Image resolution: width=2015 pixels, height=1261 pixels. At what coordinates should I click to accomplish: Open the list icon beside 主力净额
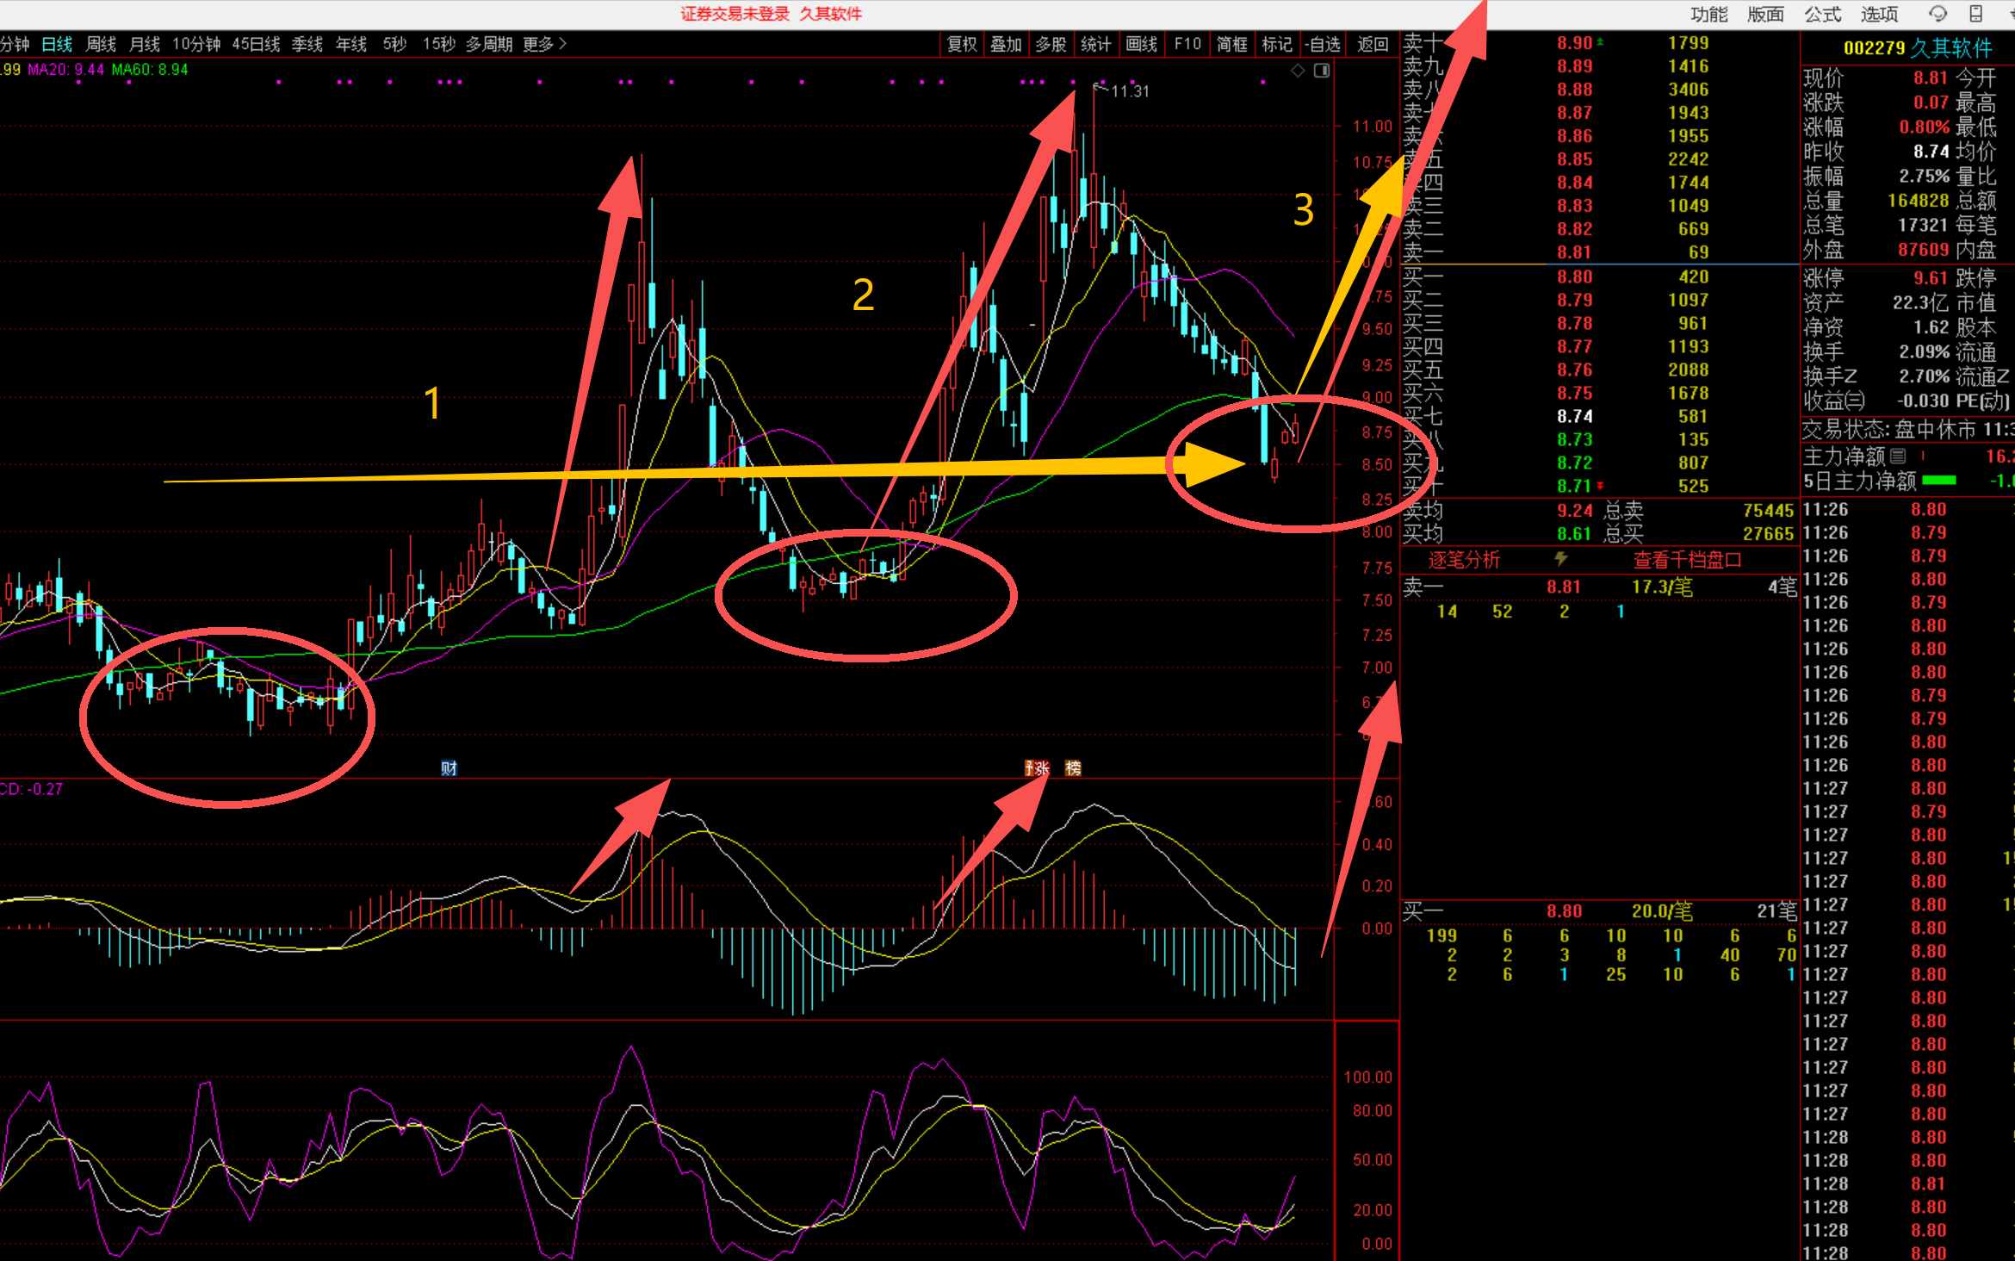[x=1899, y=457]
